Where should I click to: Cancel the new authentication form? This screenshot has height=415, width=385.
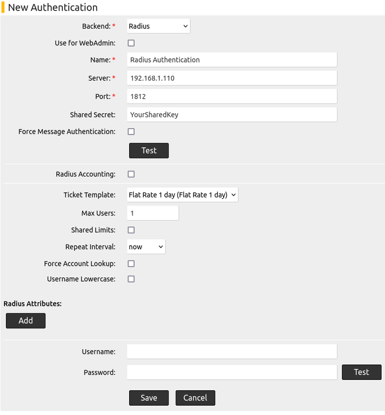(x=195, y=398)
